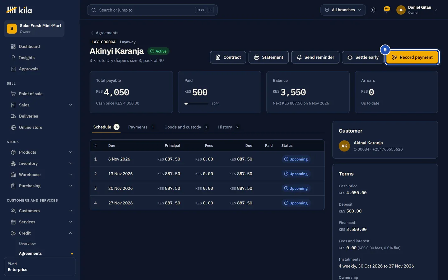
Task: Expand the Sales submenu chevron
Action: click(71, 105)
